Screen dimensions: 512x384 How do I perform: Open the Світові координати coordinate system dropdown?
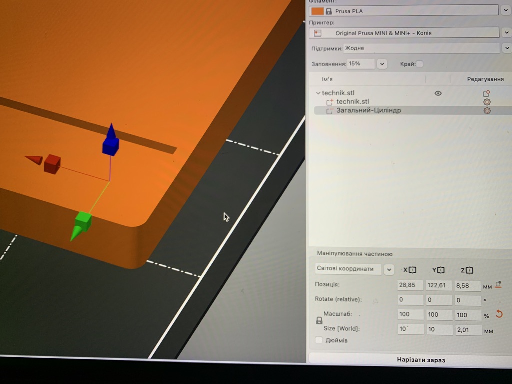(348, 269)
